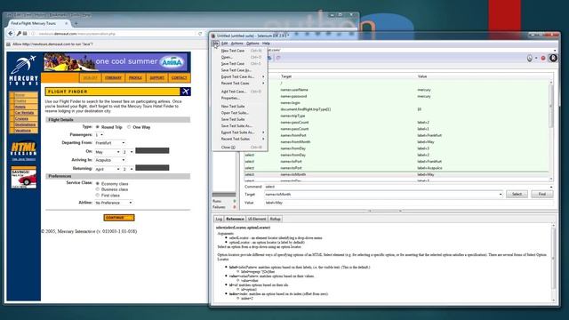Switch to the Log tab

click(219, 220)
